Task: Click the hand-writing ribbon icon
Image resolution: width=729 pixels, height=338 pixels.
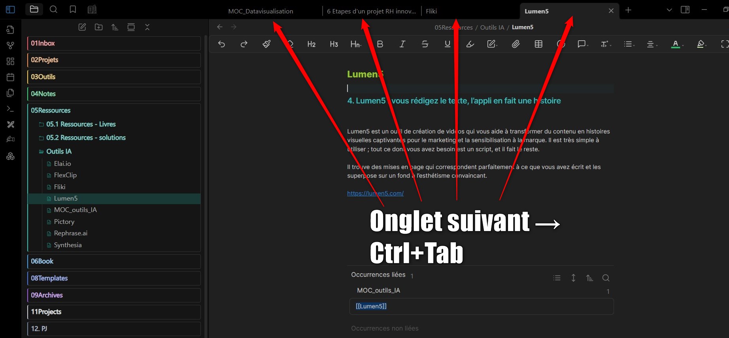Action: (11, 139)
